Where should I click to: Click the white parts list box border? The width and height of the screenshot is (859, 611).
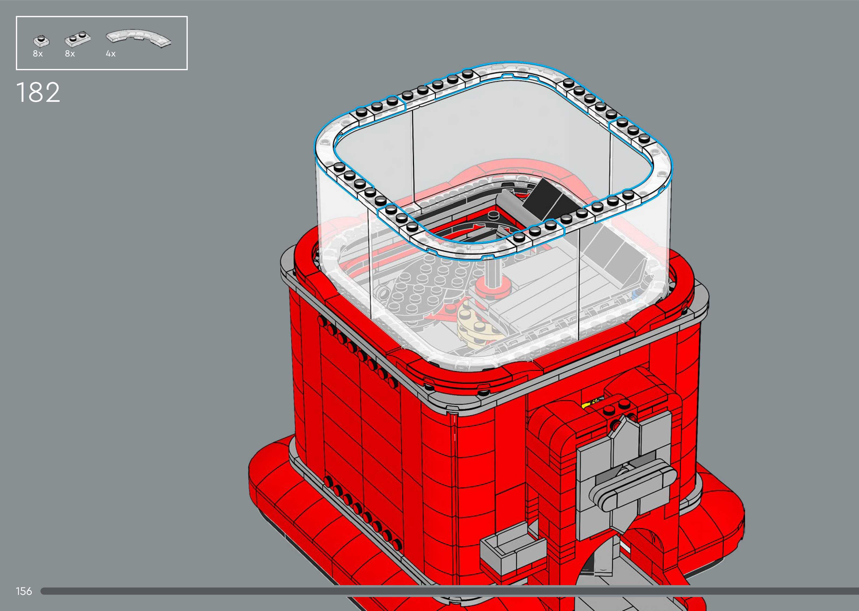pyautogui.click(x=102, y=16)
